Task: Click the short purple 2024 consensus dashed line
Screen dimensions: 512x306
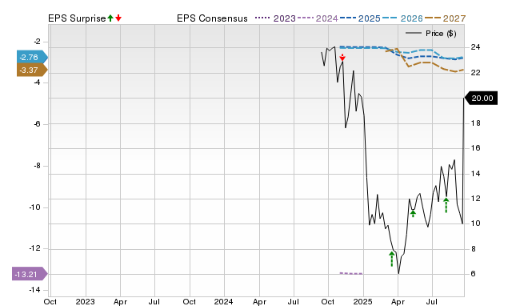Action: [x=351, y=273]
